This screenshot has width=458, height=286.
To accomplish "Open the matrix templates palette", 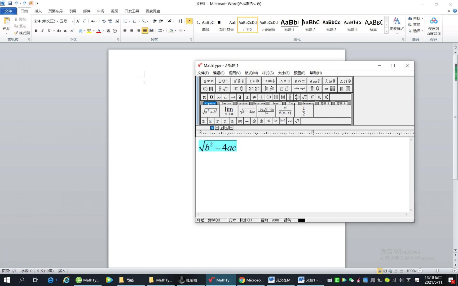I will (330, 89).
